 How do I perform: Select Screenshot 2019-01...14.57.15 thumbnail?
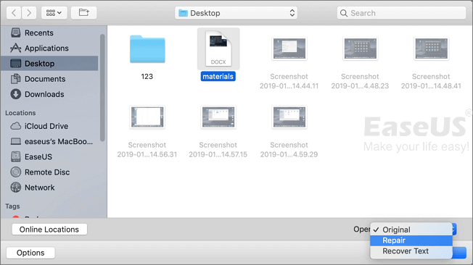[x=218, y=117]
